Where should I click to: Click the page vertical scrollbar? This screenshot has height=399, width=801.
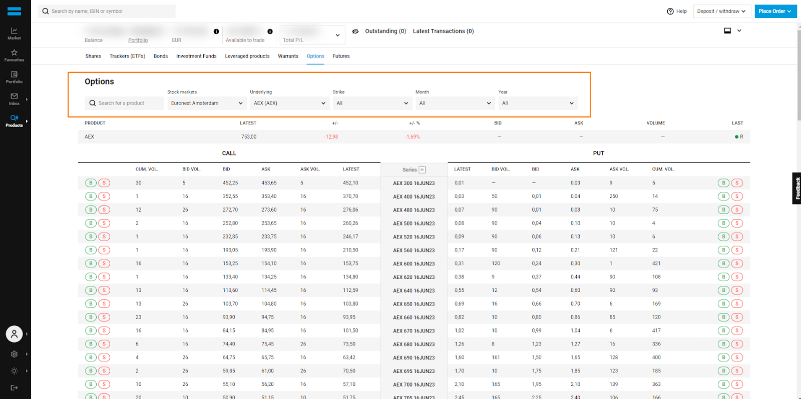[x=798, y=75]
